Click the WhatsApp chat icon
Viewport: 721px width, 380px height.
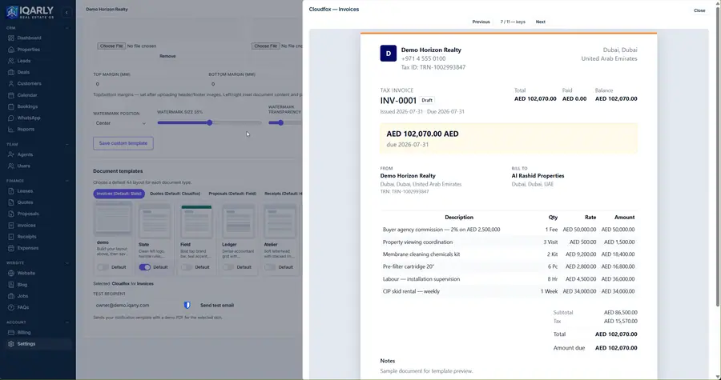pos(11,118)
